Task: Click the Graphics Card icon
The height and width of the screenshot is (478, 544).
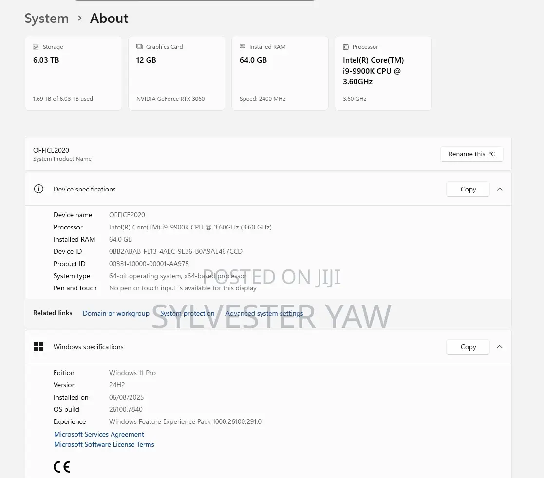Action: point(139,46)
